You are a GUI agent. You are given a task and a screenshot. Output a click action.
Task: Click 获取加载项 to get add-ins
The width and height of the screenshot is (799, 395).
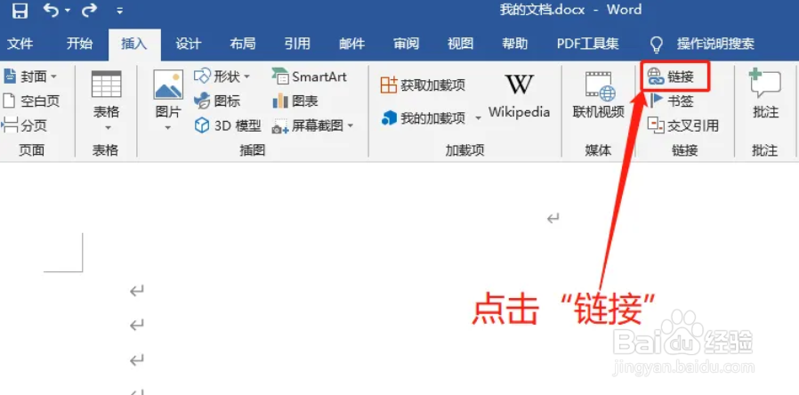423,85
